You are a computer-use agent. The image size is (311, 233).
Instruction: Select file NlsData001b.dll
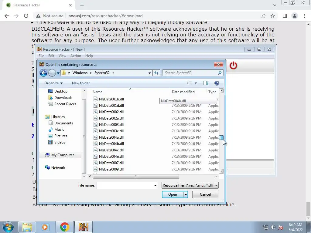point(111,99)
